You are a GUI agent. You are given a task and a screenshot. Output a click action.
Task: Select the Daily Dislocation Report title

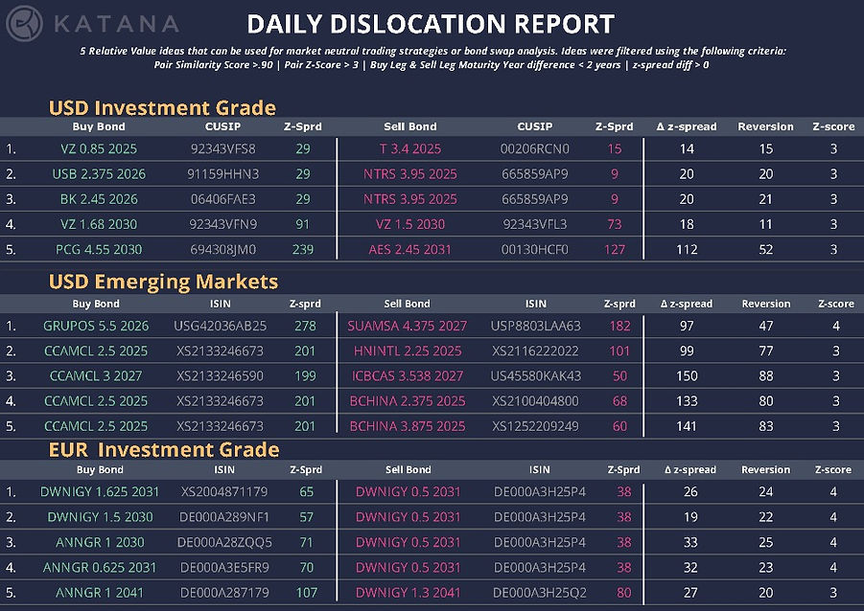click(x=431, y=24)
